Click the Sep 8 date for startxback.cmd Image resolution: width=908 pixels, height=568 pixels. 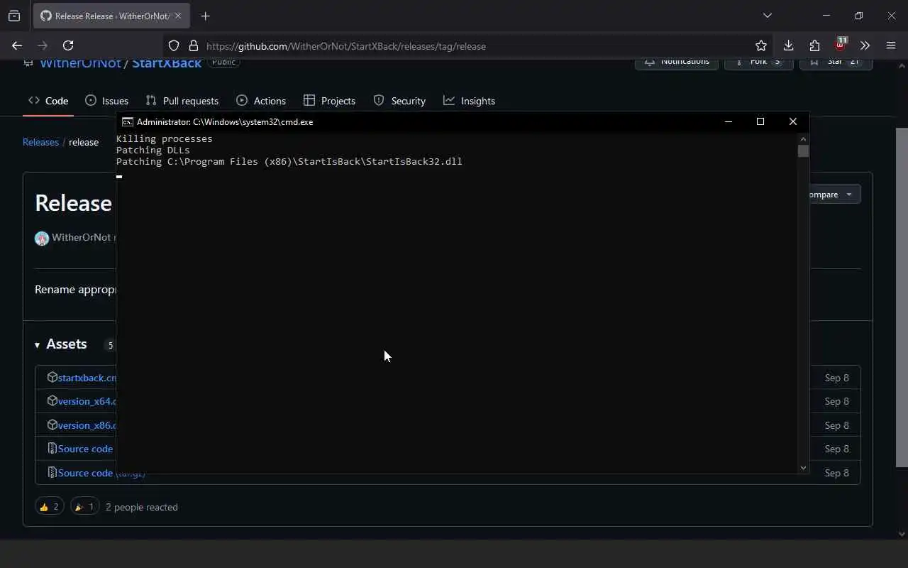click(x=836, y=378)
